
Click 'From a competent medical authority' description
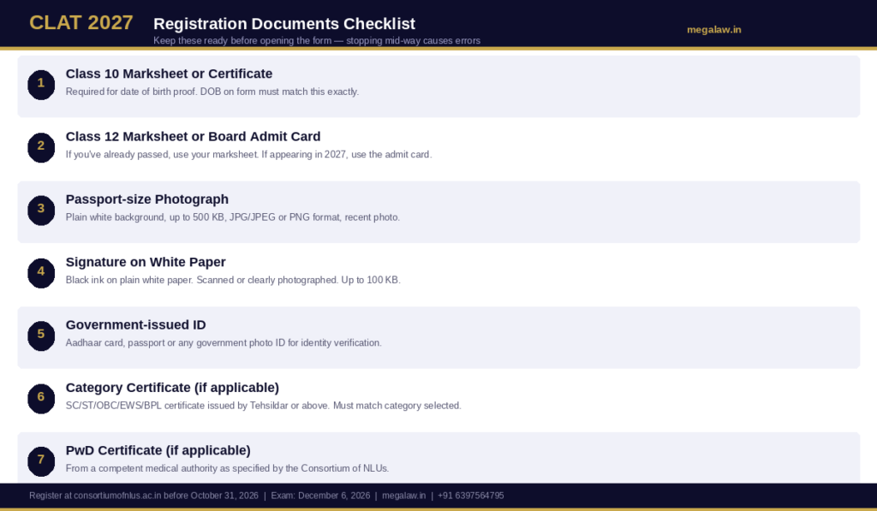(227, 468)
